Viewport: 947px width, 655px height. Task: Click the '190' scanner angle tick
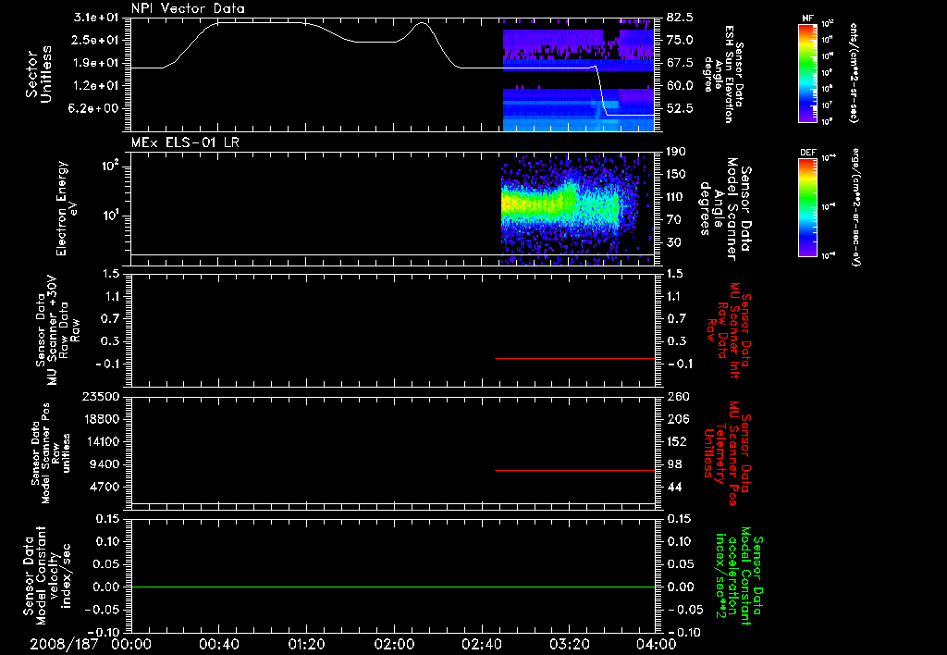click(x=677, y=152)
